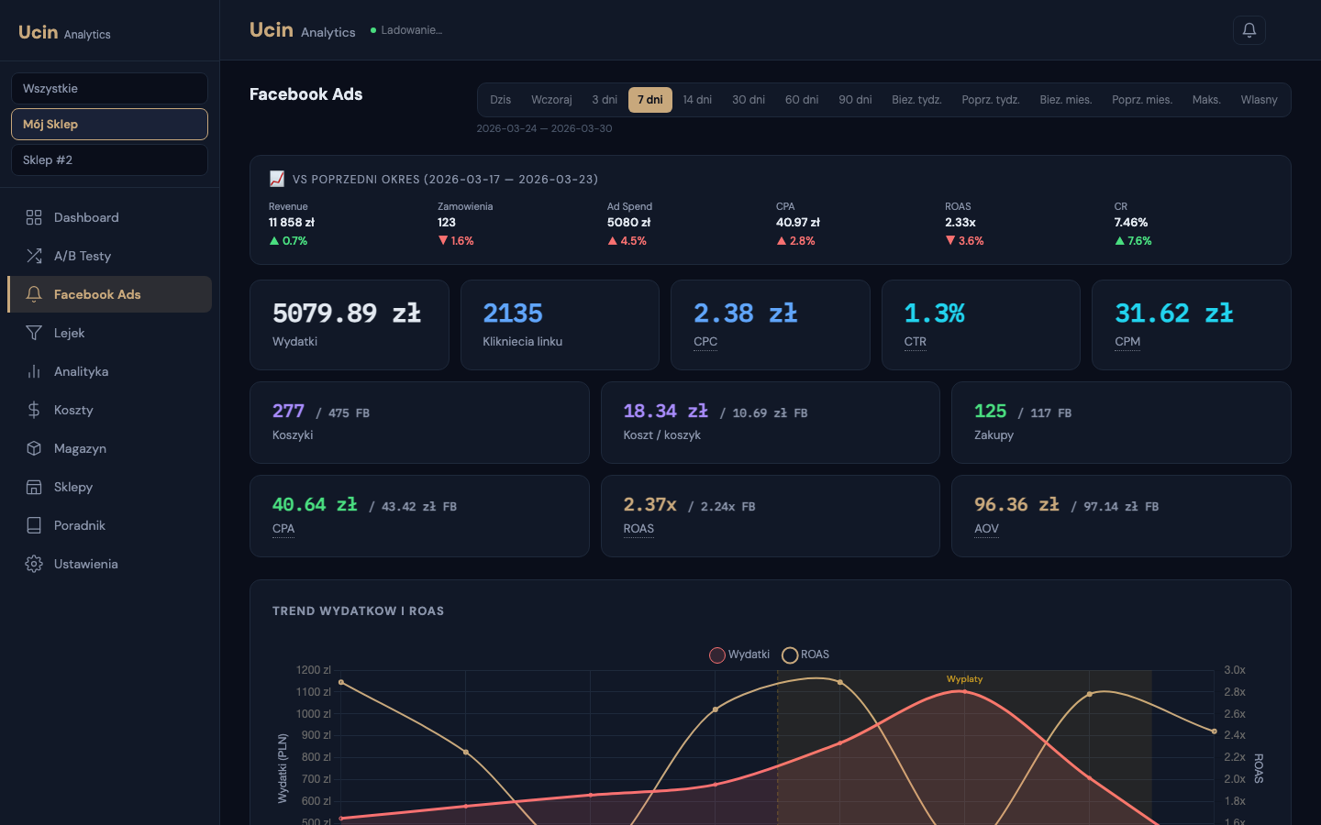1321x825 pixels.
Task: Click the A/B Testy shuffle icon
Action: (x=34, y=256)
